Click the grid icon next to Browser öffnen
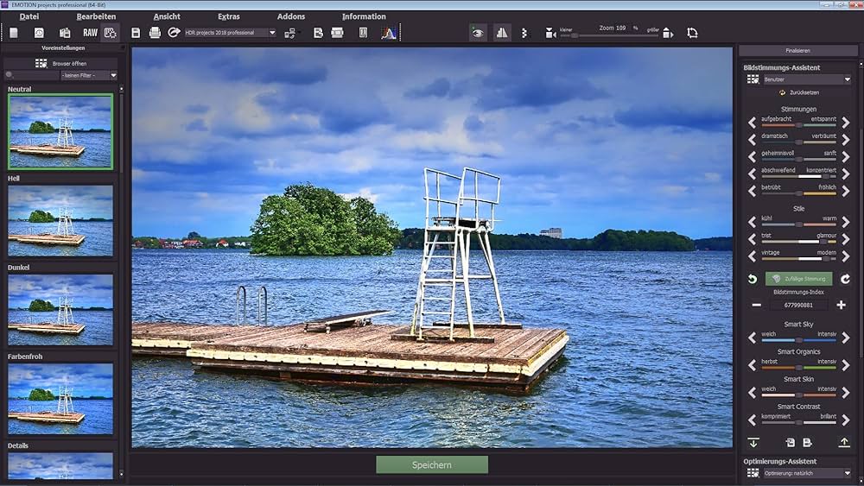 41,63
